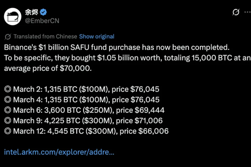Click the $1.05 billion worth text line
The height and width of the screenshot is (167, 251).
[127, 58]
